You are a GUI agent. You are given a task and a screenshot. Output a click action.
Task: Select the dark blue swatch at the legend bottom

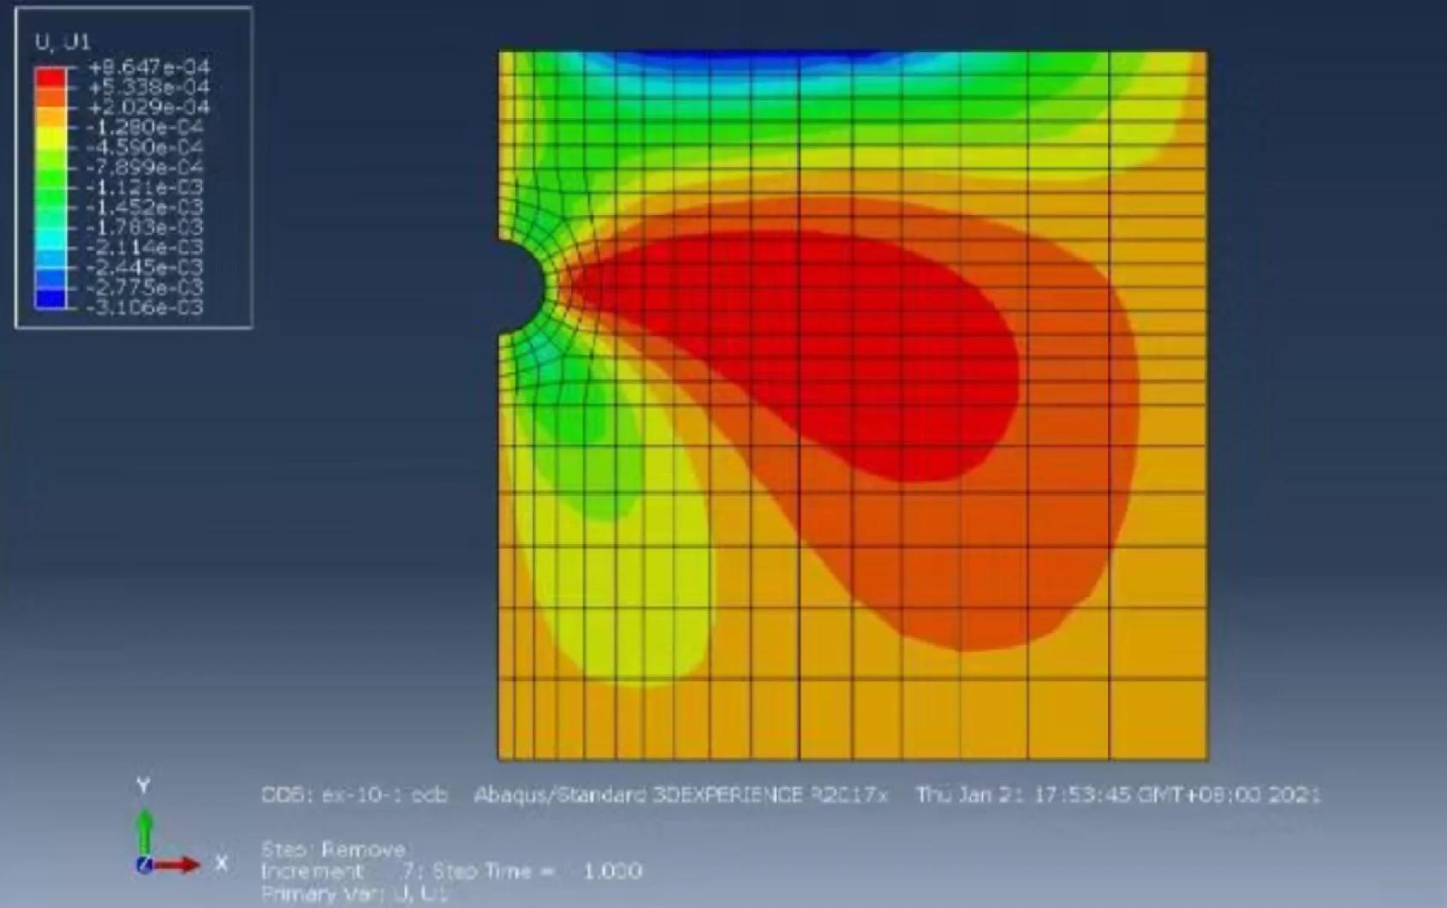tap(50, 298)
